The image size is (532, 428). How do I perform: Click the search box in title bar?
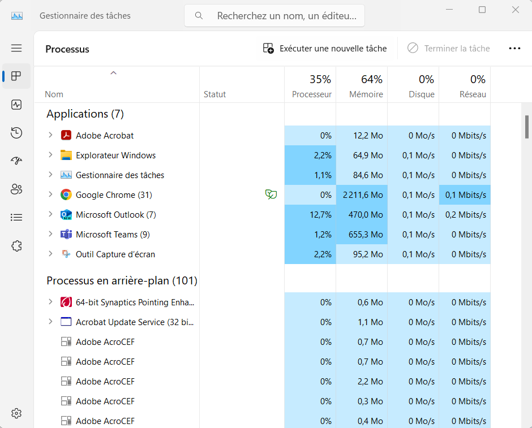pos(274,16)
